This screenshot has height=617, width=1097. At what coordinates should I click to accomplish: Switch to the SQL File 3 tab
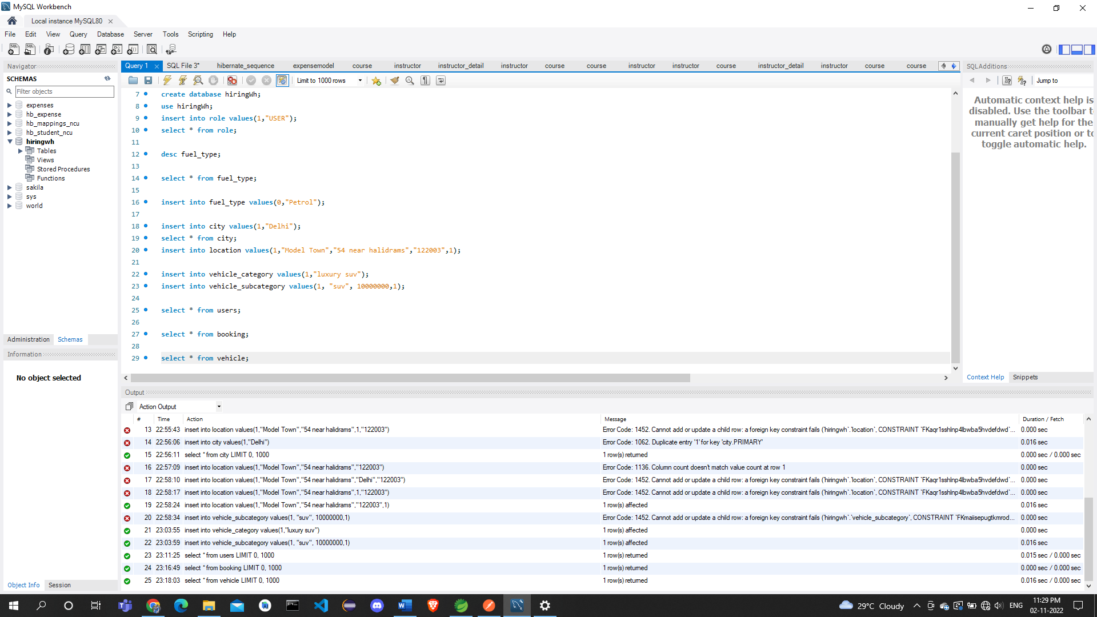tap(182, 66)
